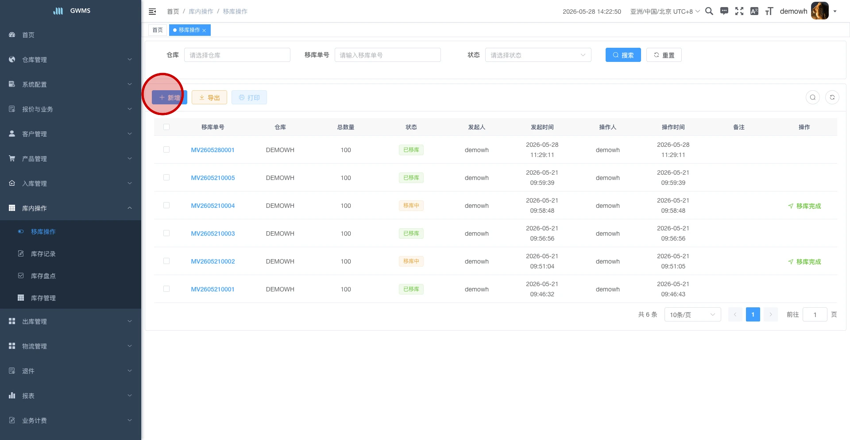Open language switch icon

click(754, 11)
